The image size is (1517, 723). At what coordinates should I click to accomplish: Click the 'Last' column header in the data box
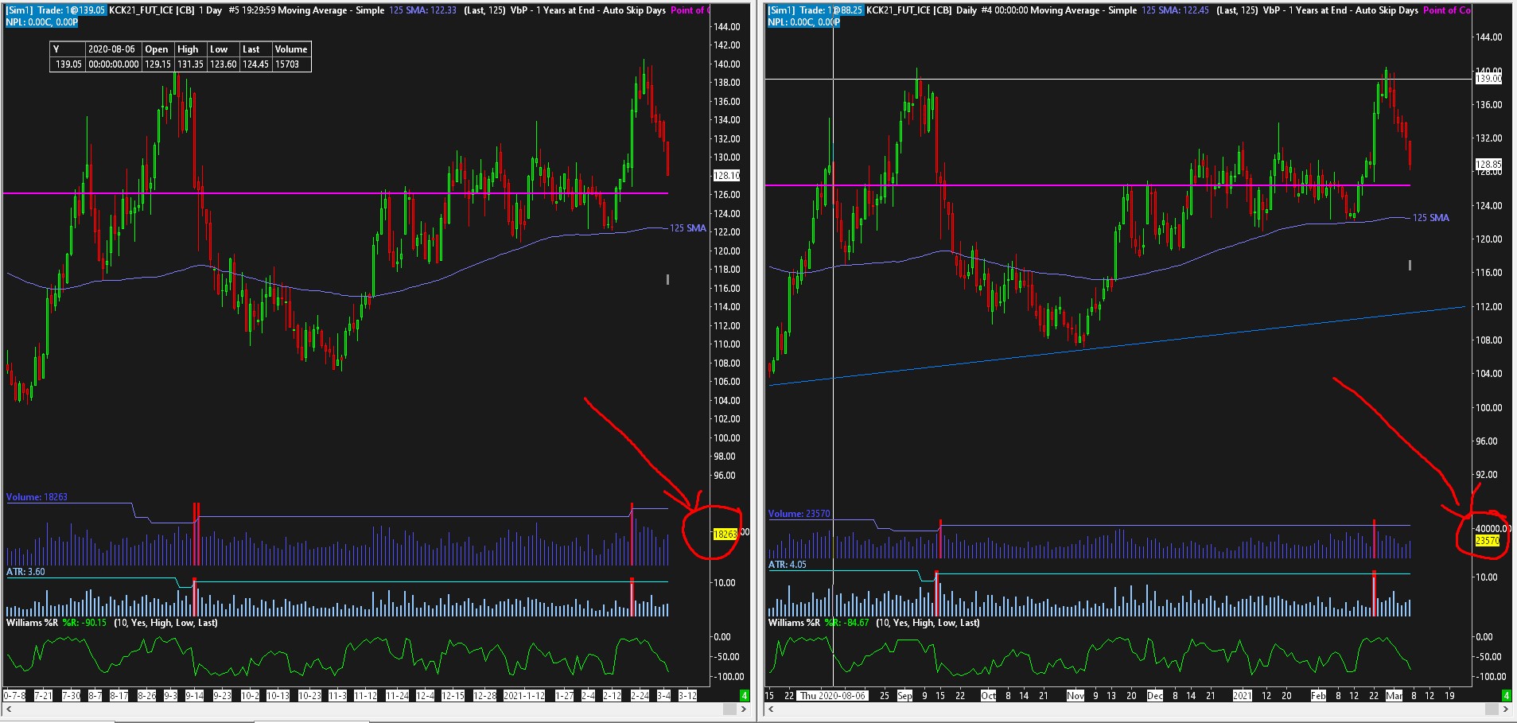[x=251, y=49]
